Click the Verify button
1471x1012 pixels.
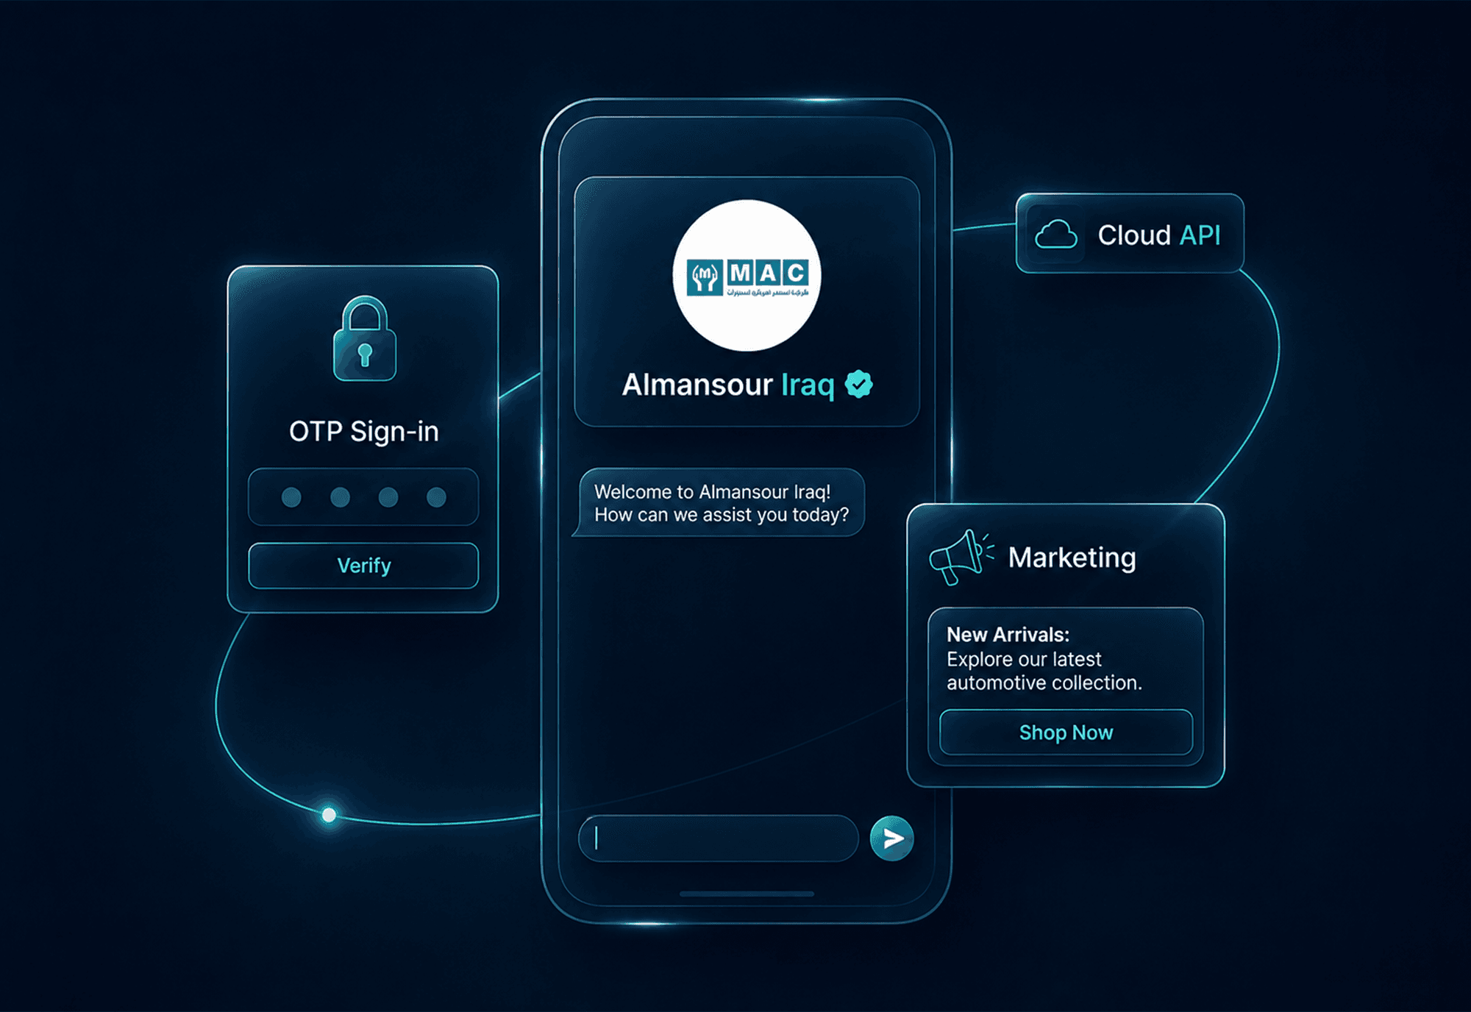pyautogui.click(x=363, y=566)
